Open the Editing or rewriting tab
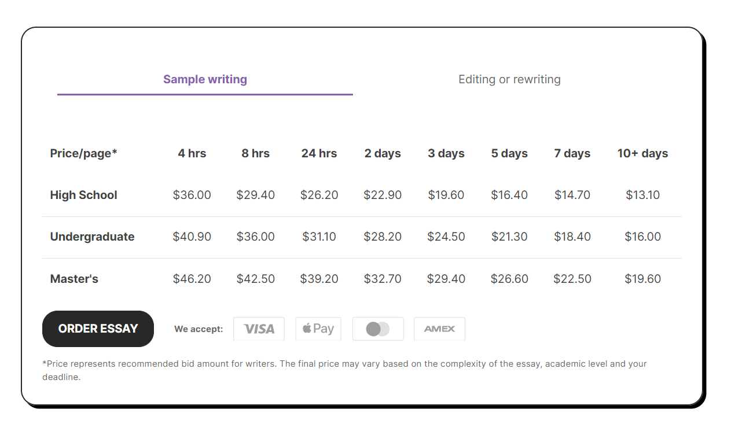Screen dimensions: 735x435 click(509, 79)
